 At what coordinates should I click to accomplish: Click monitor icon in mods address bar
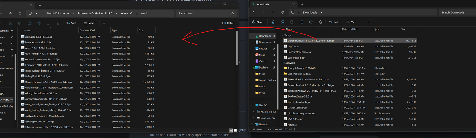pos(30,13)
